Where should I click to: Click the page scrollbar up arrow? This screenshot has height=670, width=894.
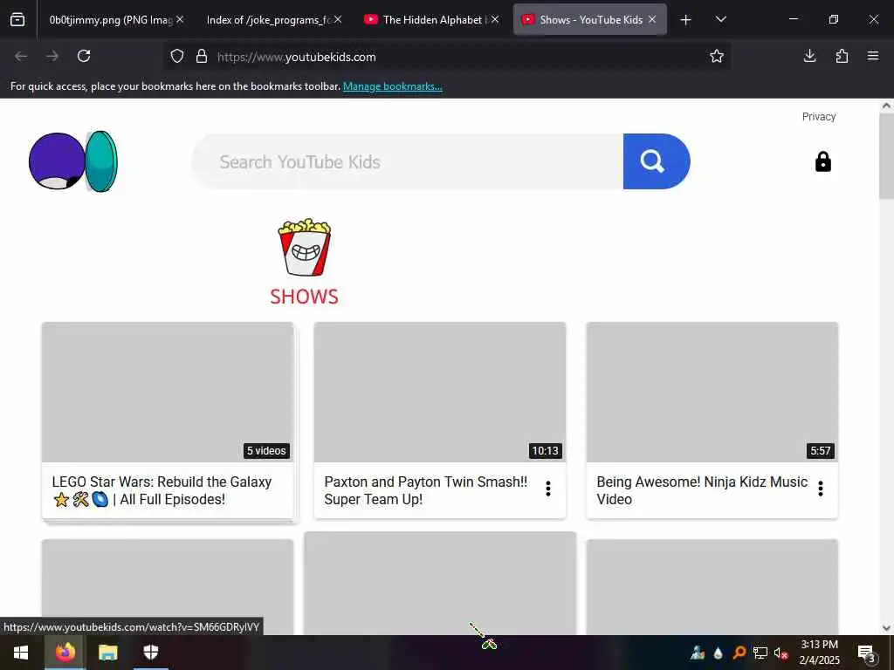tap(886, 106)
